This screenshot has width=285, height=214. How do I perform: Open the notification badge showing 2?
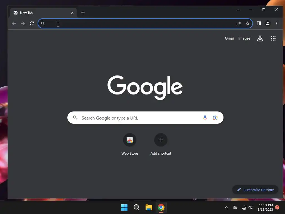277,207
